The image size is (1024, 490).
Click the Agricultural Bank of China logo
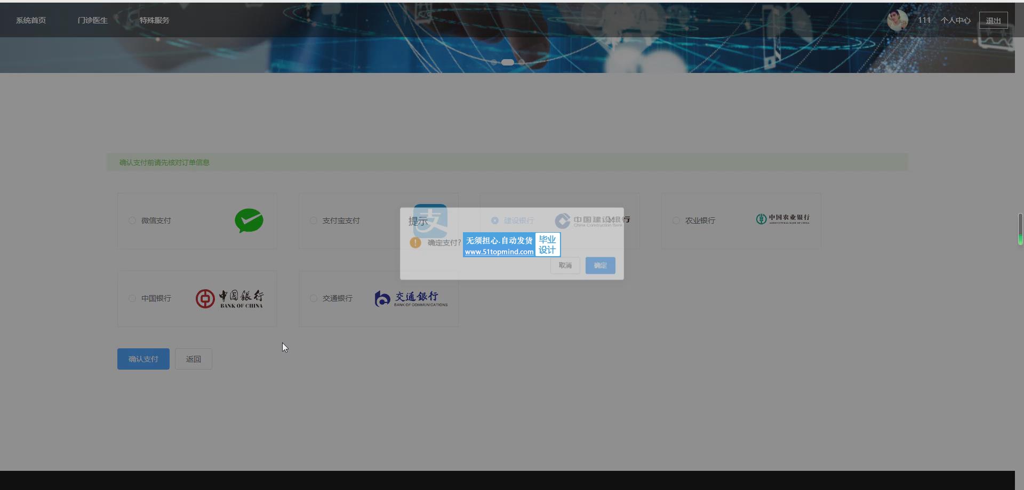coord(782,219)
